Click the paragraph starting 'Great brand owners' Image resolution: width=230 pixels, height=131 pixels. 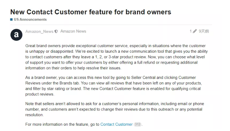115,57
